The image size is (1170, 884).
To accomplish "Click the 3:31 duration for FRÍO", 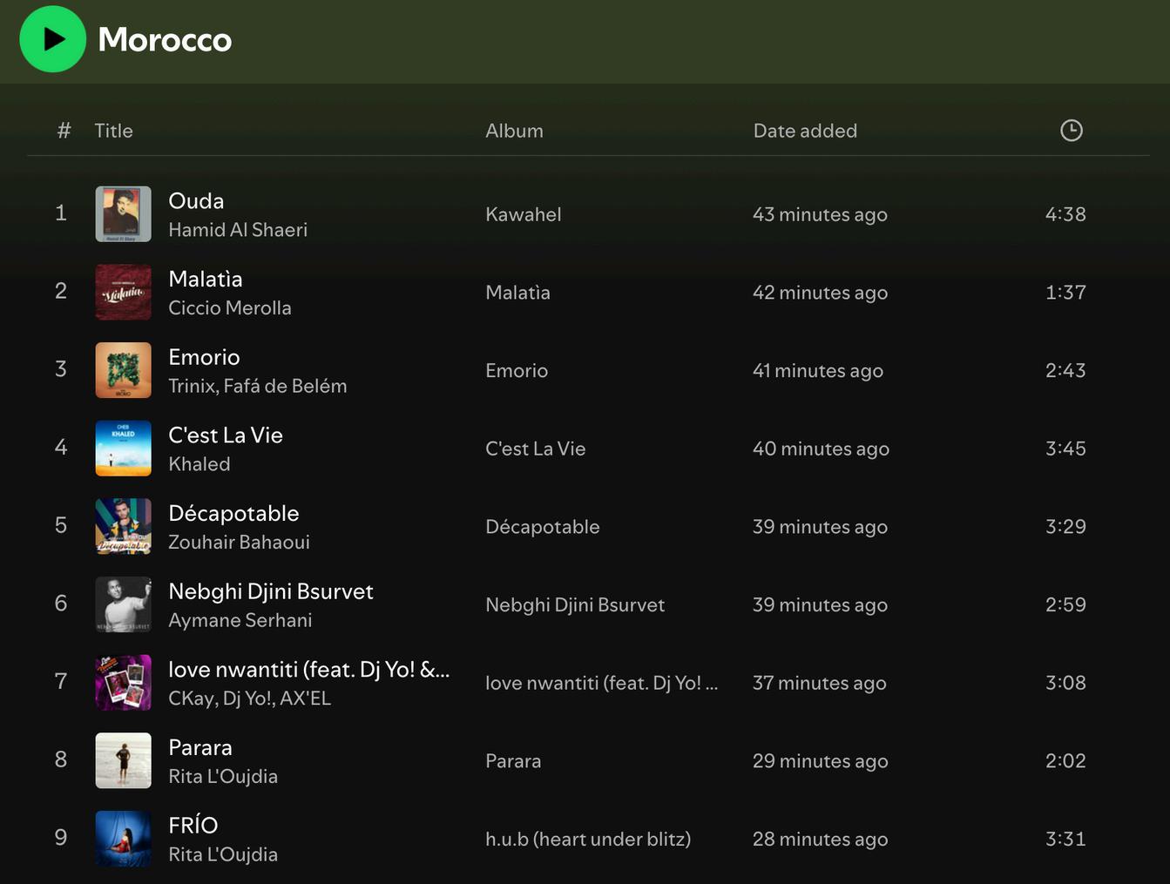I will pyautogui.click(x=1065, y=839).
